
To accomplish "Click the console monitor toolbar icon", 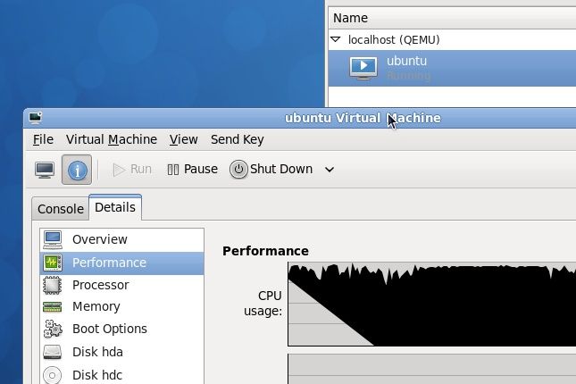I will pos(45,170).
